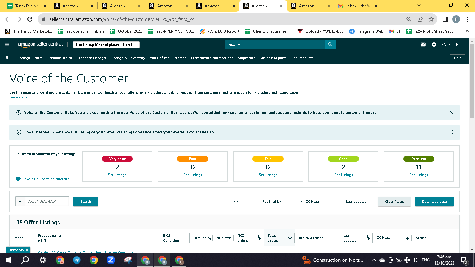Click the amazon seller central logo
Screen dimensions: 475x267
pyautogui.click(x=40, y=44)
